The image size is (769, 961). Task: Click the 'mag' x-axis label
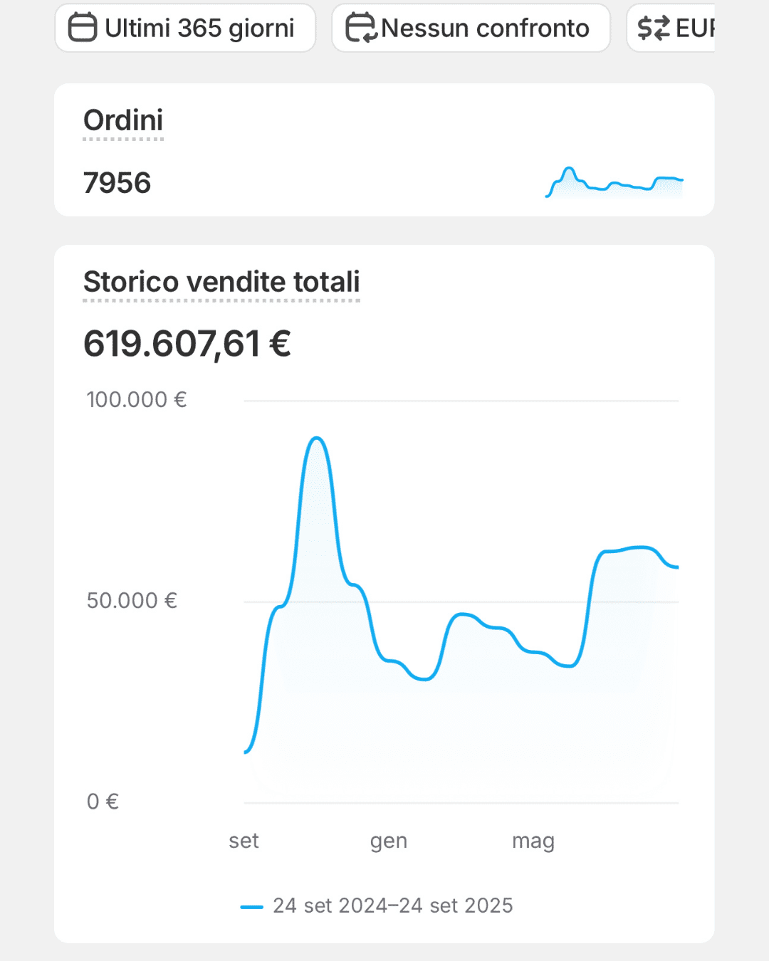click(x=533, y=841)
